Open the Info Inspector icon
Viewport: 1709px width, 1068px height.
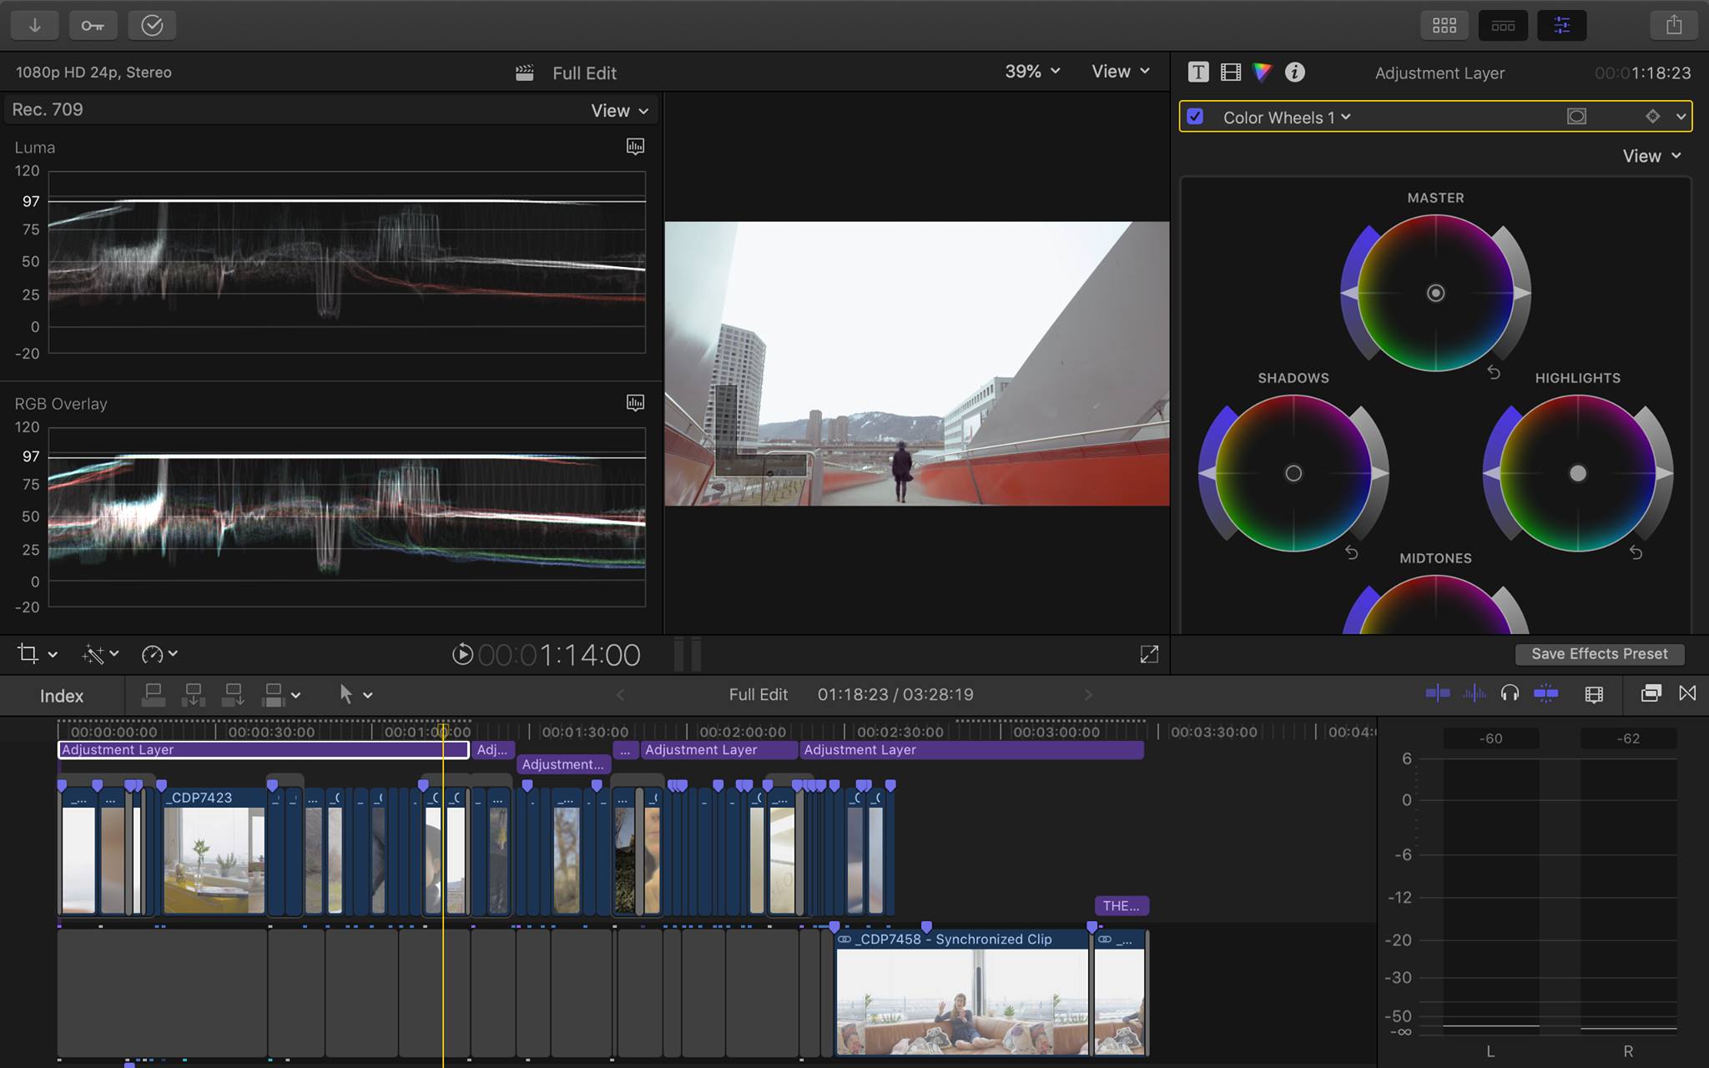click(1294, 73)
